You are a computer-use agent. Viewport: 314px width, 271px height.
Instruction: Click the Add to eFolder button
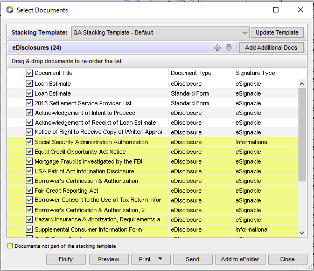(x=240, y=259)
